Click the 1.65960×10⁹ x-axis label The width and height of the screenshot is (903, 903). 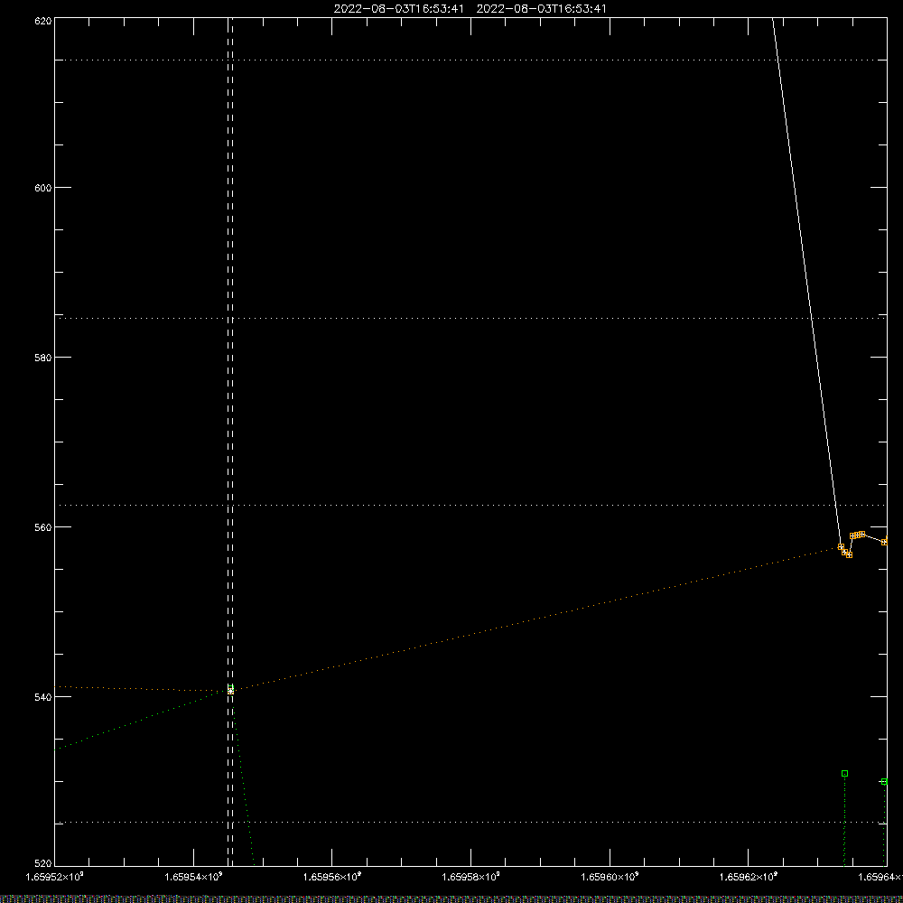pyautogui.click(x=610, y=877)
